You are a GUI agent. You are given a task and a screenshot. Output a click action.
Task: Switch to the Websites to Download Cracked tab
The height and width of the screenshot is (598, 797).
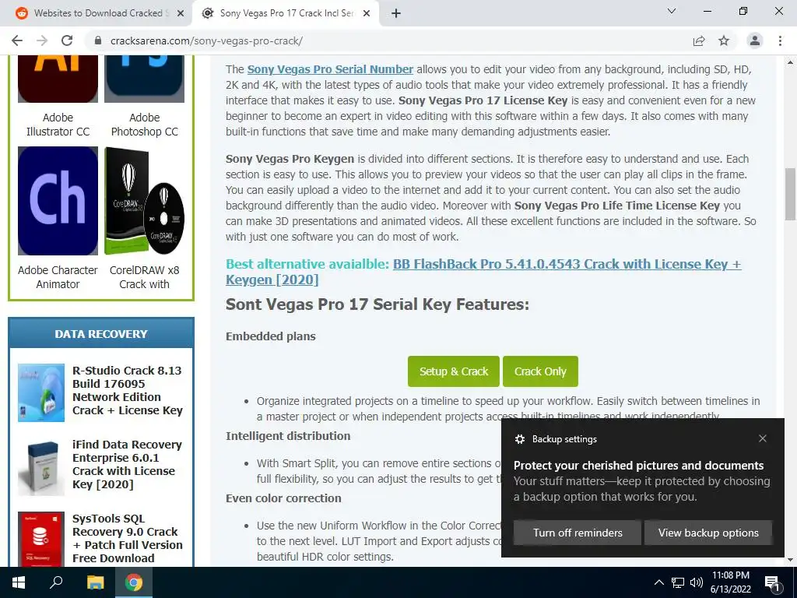tap(97, 13)
